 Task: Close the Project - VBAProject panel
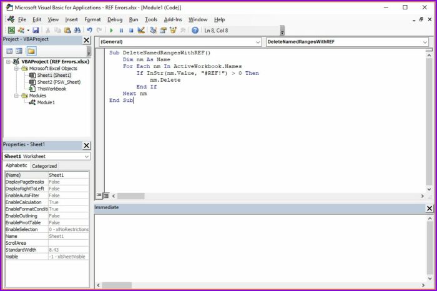[x=87, y=40]
